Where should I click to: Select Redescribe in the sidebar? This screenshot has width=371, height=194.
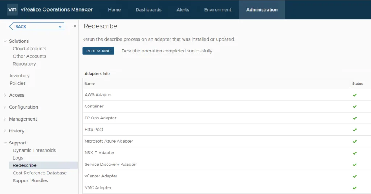pyautogui.click(x=43, y=165)
